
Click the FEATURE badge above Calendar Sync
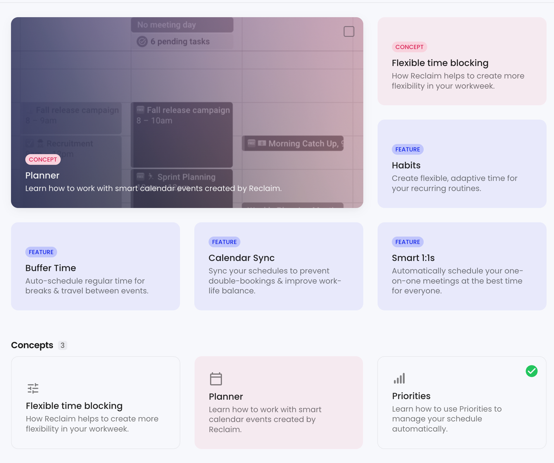(224, 242)
